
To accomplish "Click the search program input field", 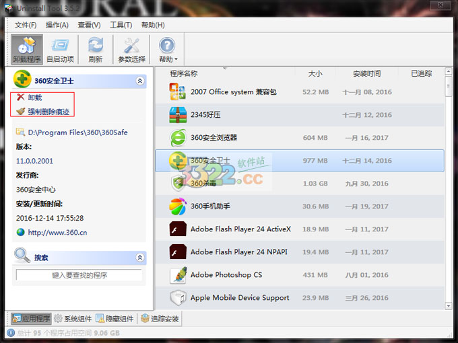I will tap(79, 275).
